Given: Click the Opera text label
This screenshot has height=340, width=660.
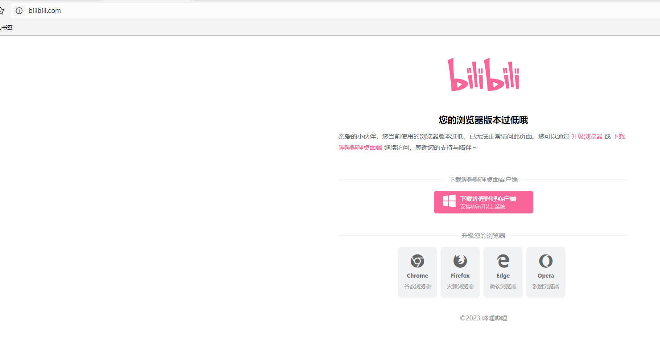Looking at the screenshot, I should tap(546, 276).
